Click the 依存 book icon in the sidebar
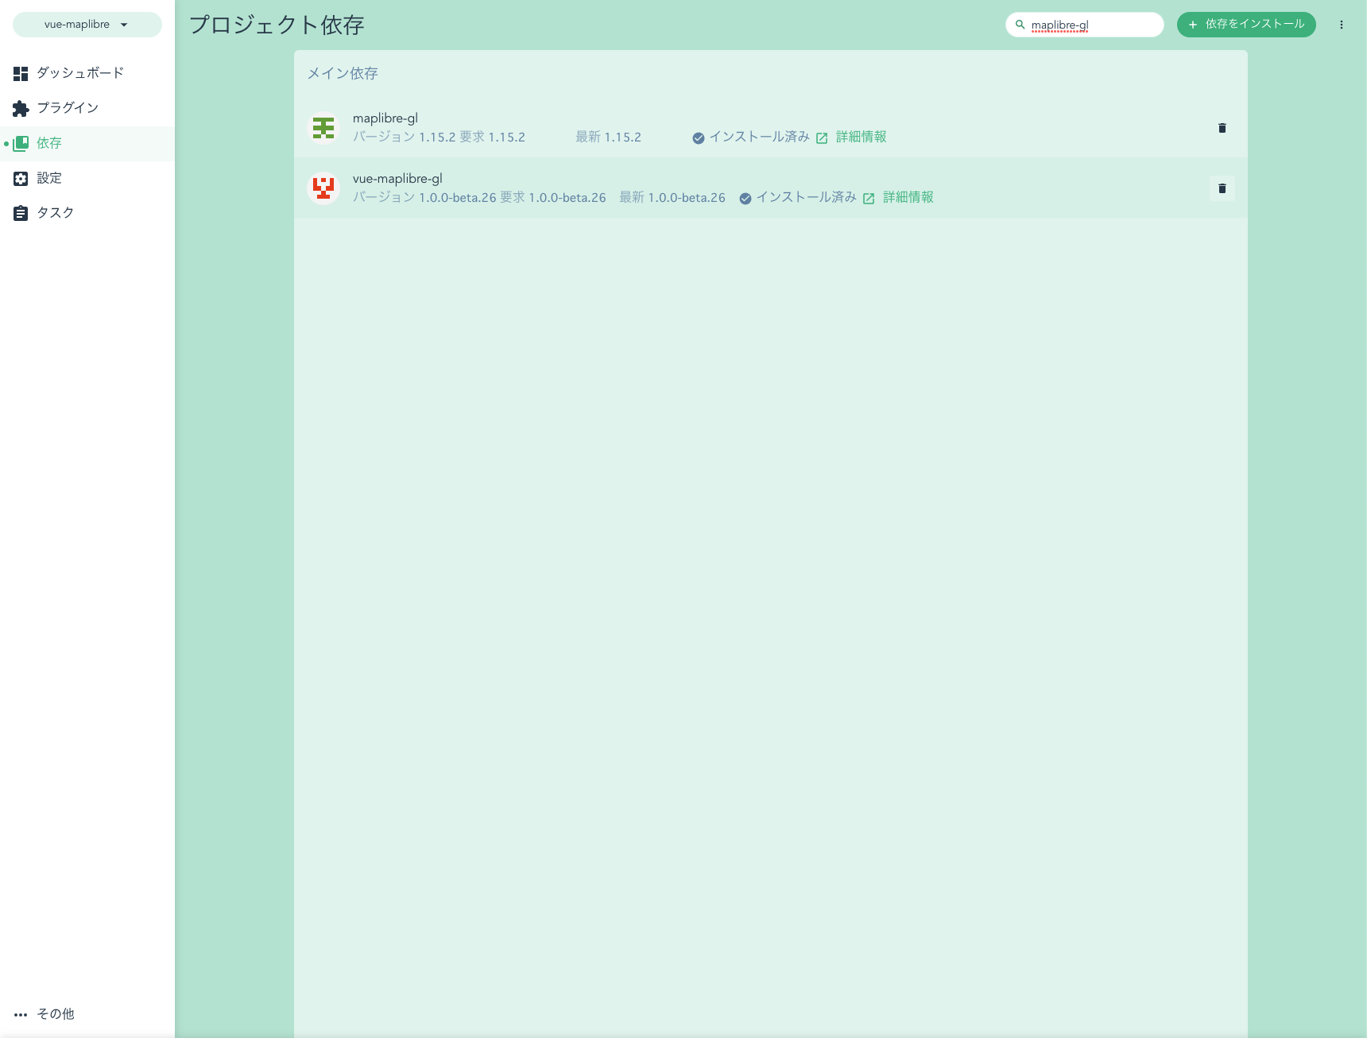1367x1038 pixels. pos(20,143)
